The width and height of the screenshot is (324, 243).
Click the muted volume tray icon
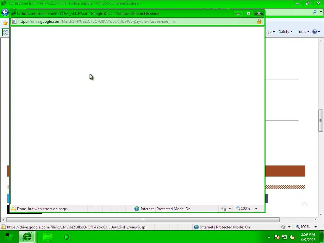pyautogui.click(x=292, y=237)
